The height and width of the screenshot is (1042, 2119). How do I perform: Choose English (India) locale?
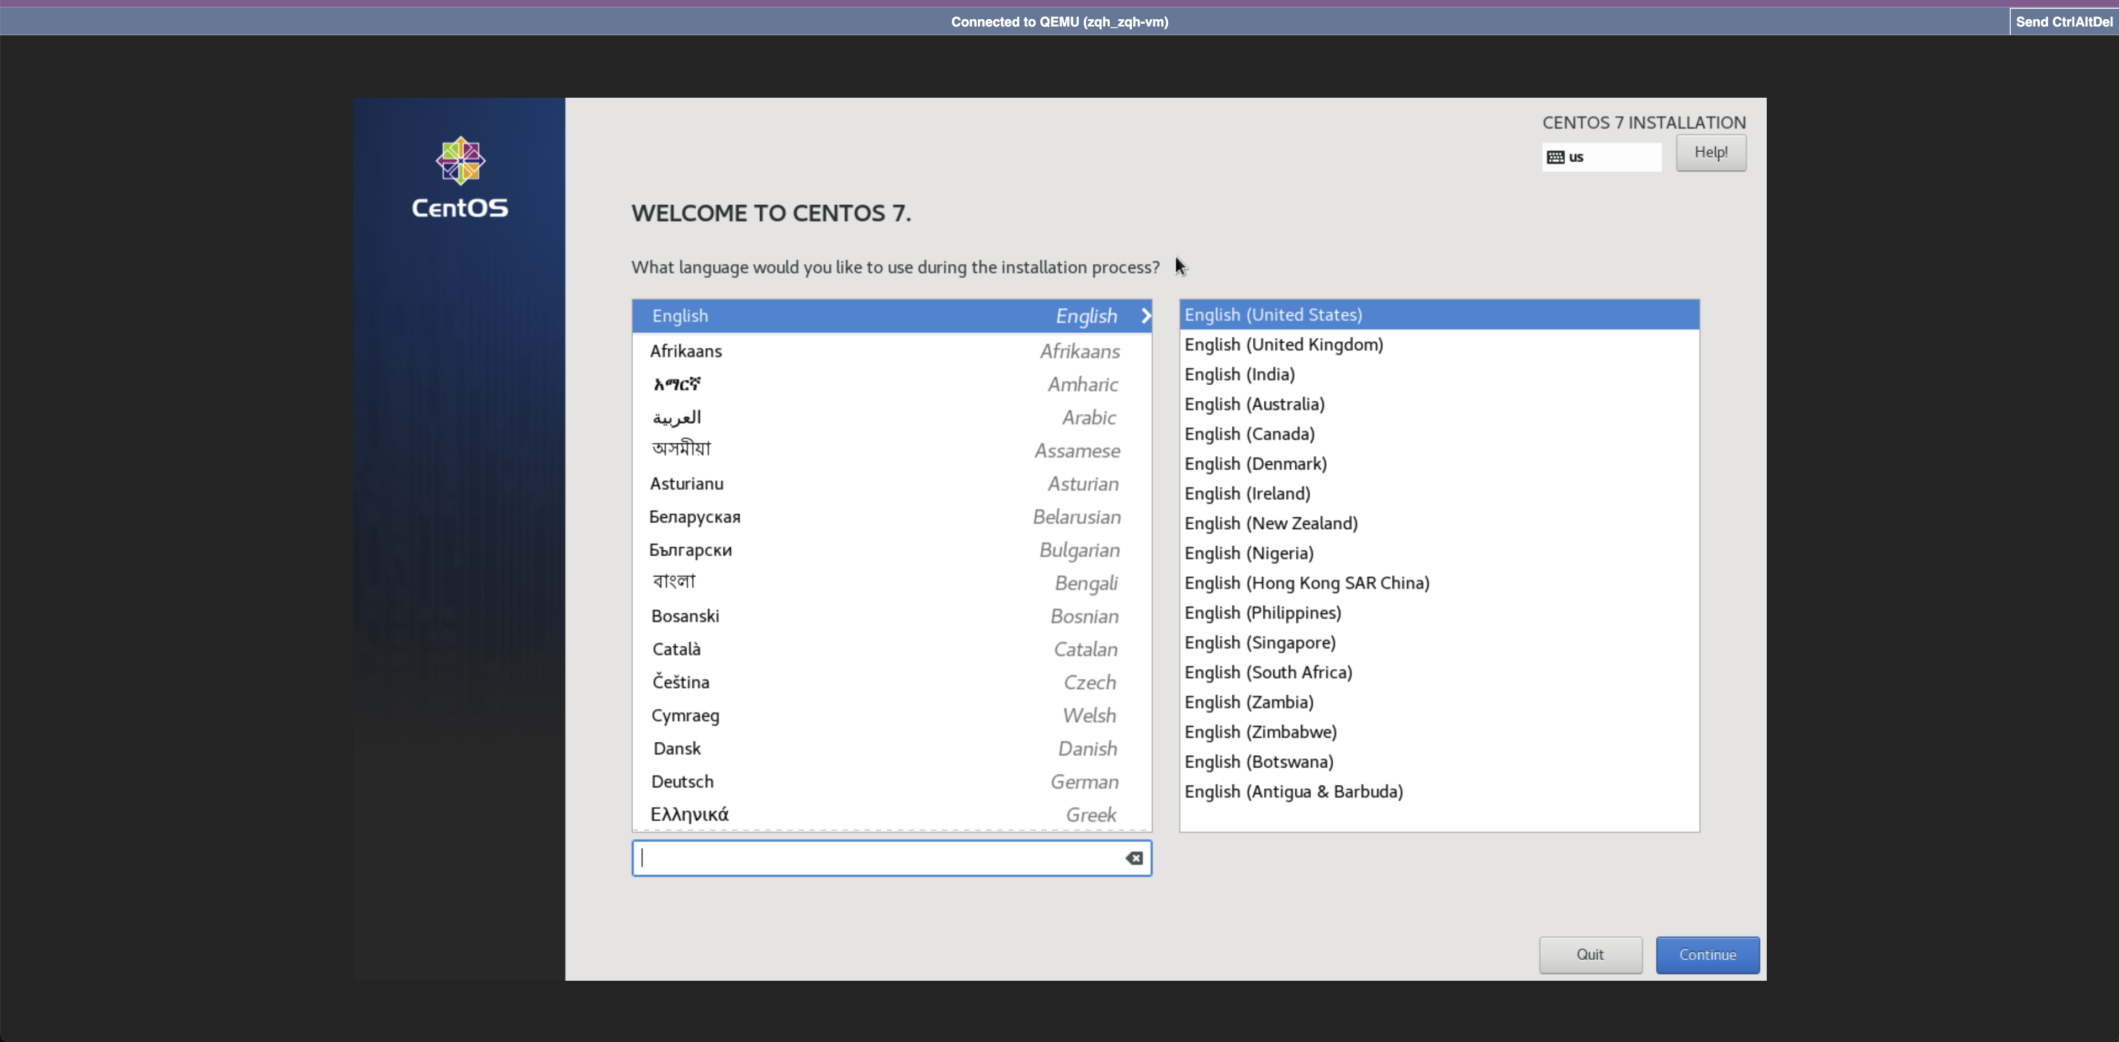tap(1439, 374)
